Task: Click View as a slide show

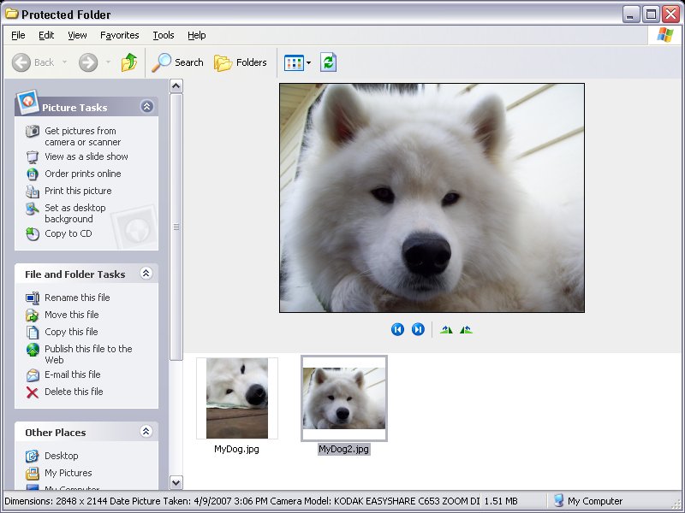Action: pos(86,156)
